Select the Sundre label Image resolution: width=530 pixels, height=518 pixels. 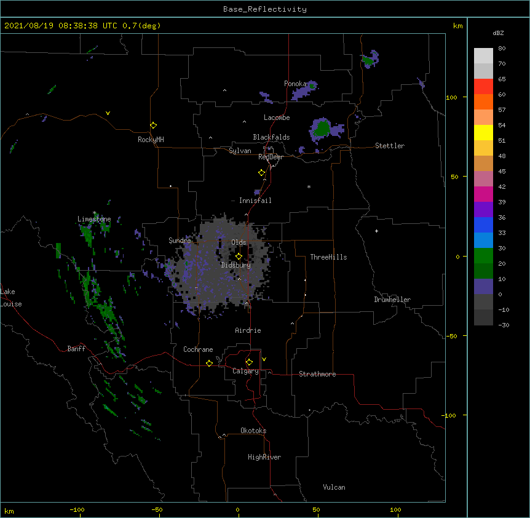(180, 241)
